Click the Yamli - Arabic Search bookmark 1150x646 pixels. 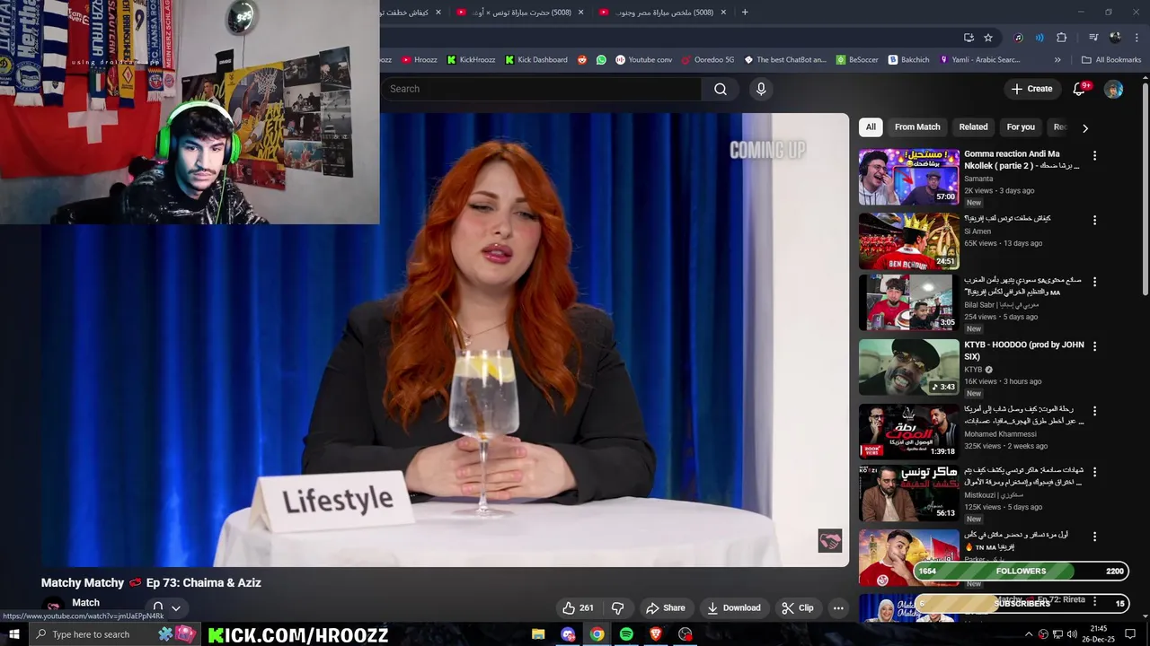point(979,60)
